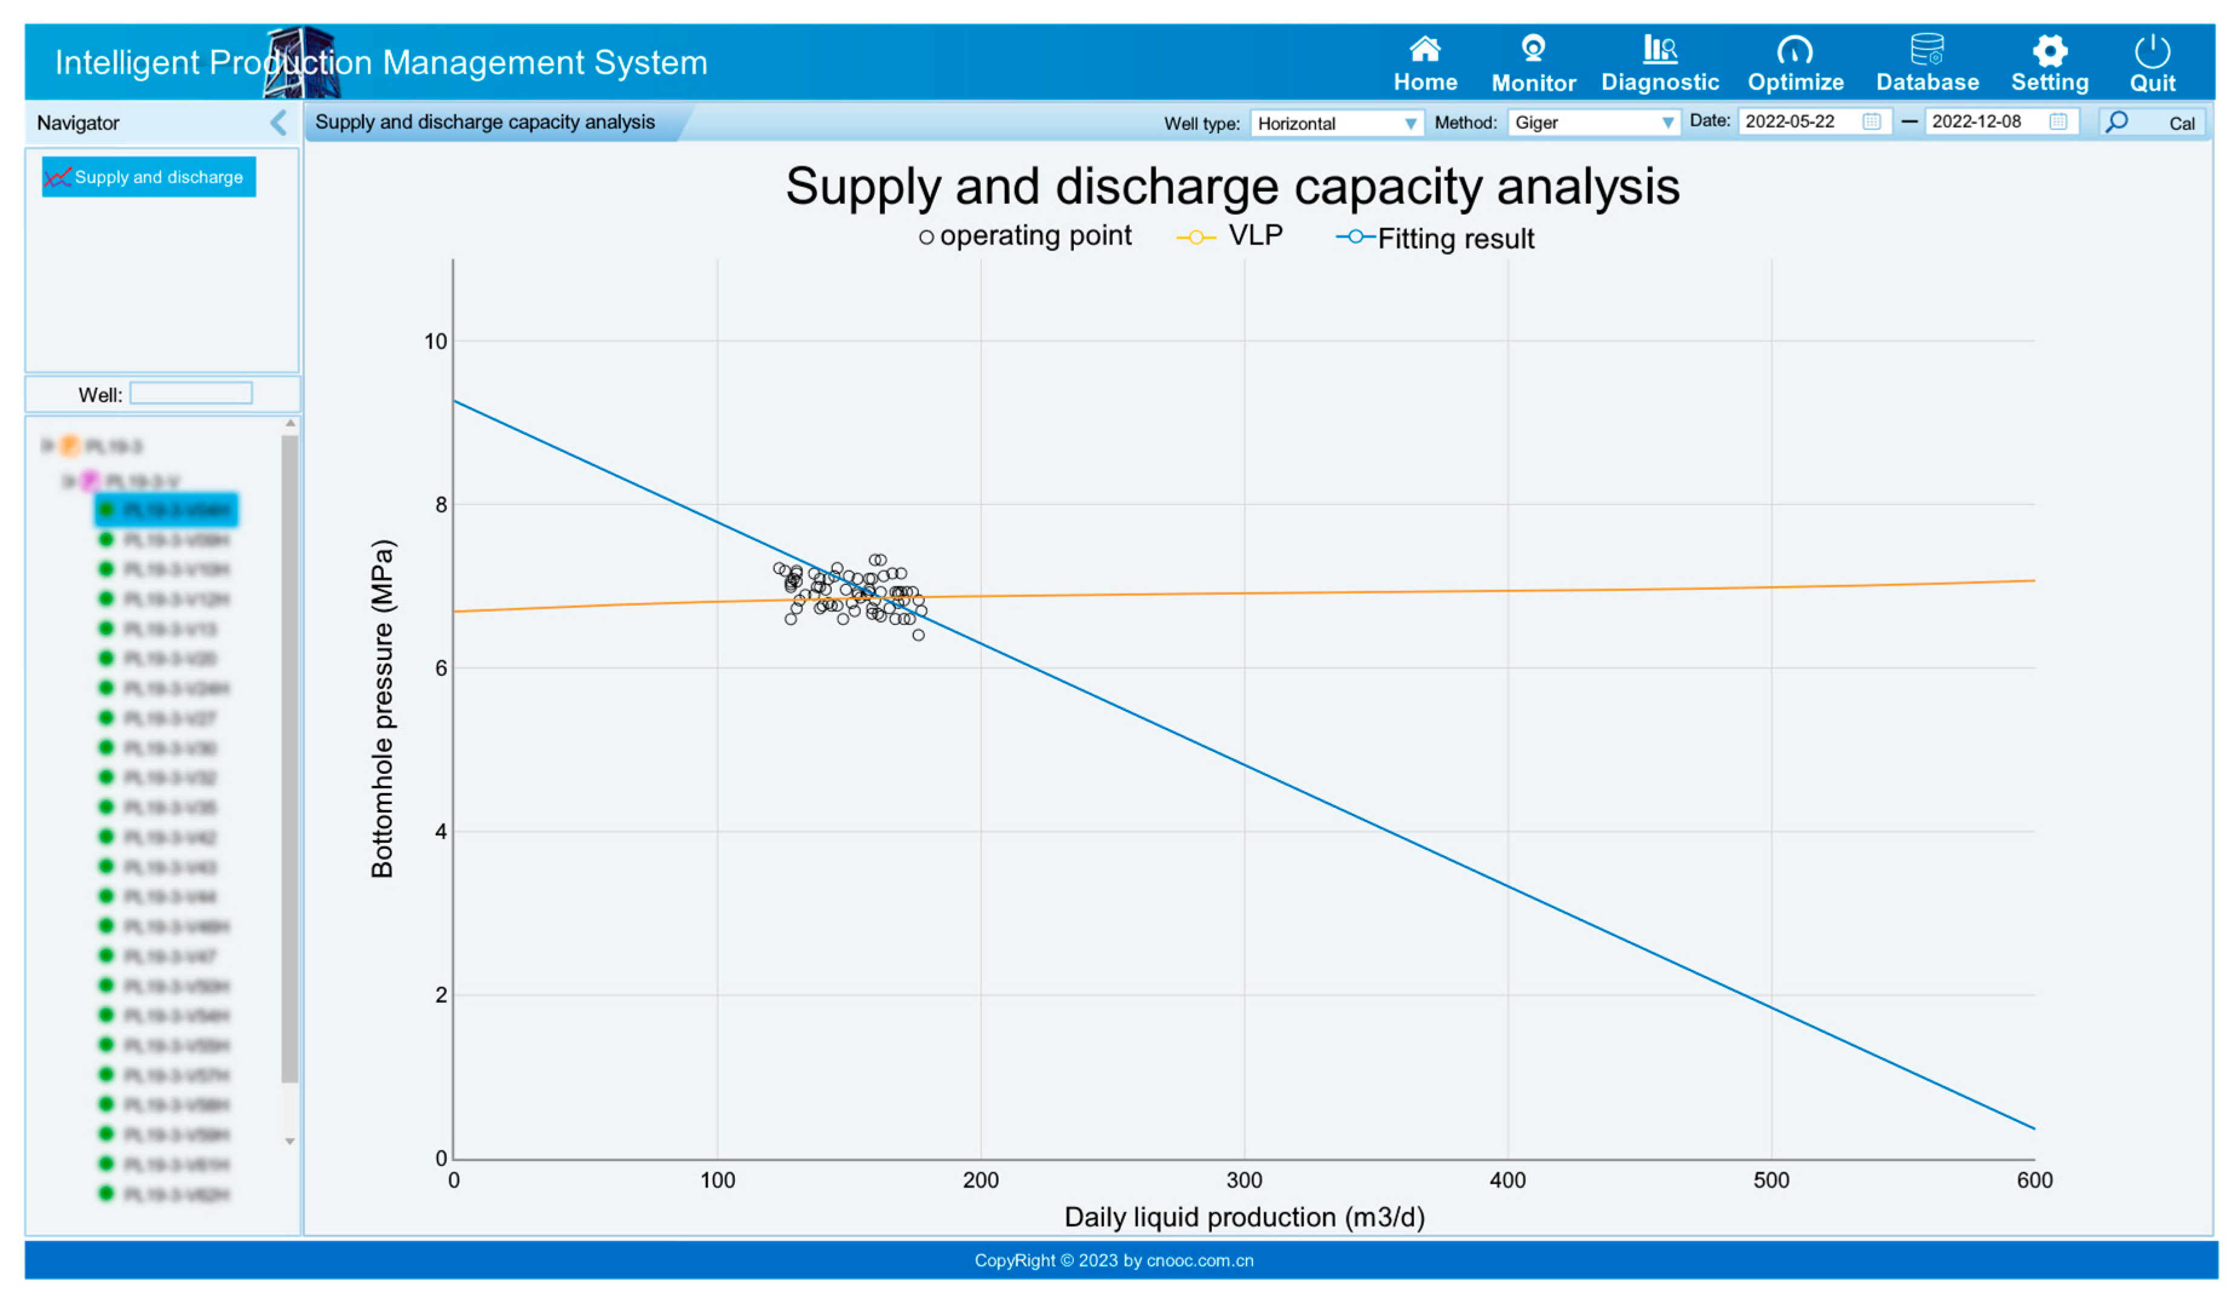Click the Quit power icon

point(2153,51)
